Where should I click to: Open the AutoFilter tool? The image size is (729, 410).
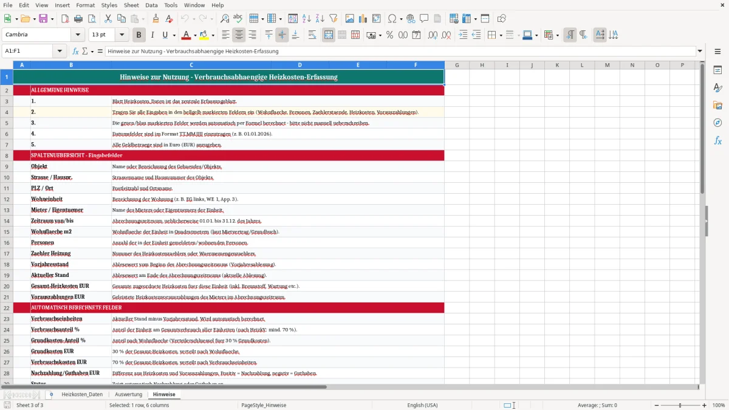click(333, 19)
